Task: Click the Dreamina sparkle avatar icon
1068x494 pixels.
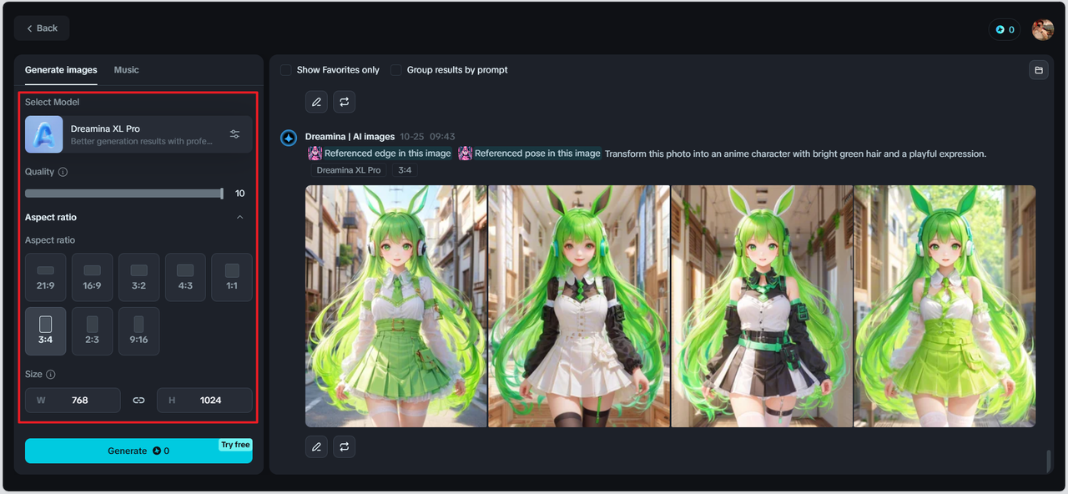Action: tap(289, 138)
